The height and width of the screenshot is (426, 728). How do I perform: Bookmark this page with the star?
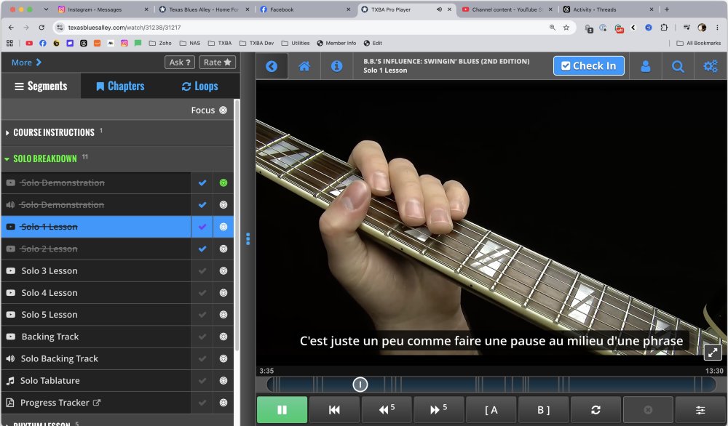click(x=566, y=28)
